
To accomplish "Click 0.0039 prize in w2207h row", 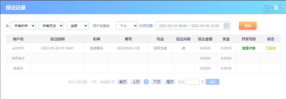I will [226, 48].
